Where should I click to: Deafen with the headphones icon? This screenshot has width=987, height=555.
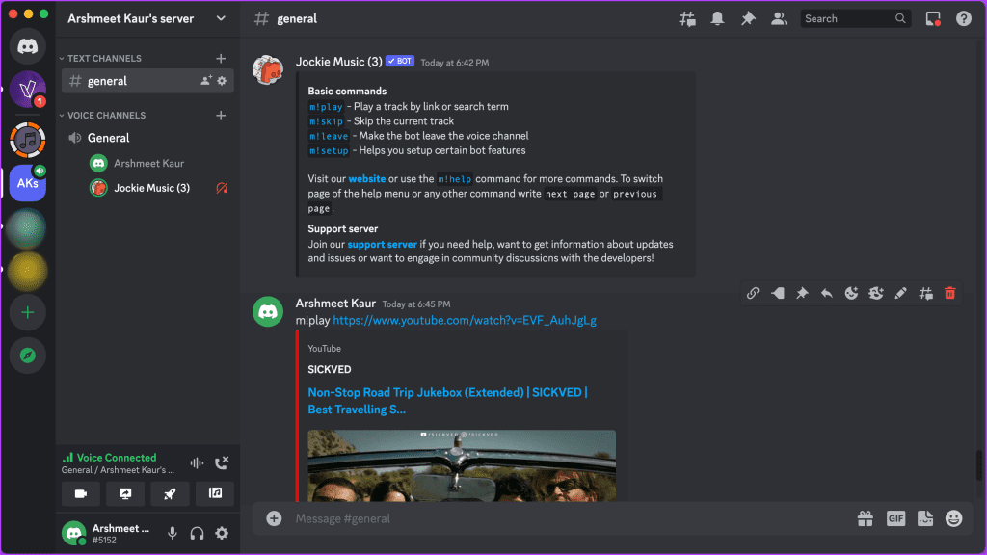[197, 534]
